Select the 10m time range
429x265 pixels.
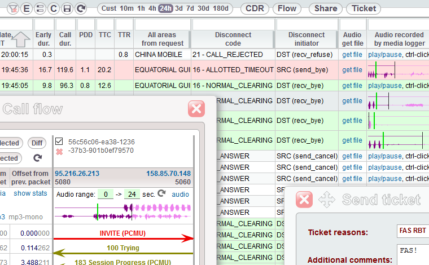click(126, 8)
